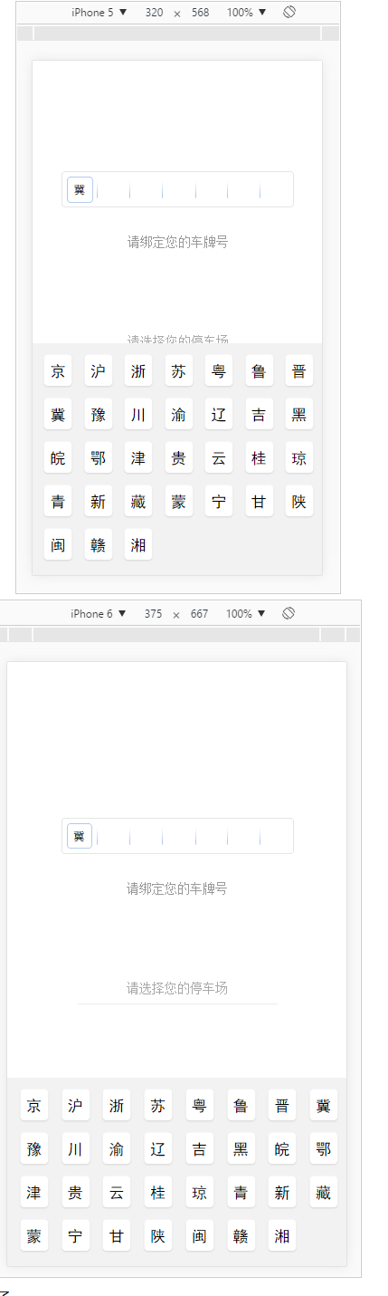Click 请选择您的停车场 field in iPhone 6 view

point(177,988)
